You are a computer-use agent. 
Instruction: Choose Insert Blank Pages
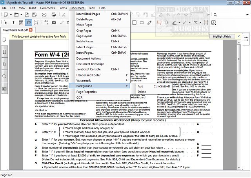tap(100, 14)
